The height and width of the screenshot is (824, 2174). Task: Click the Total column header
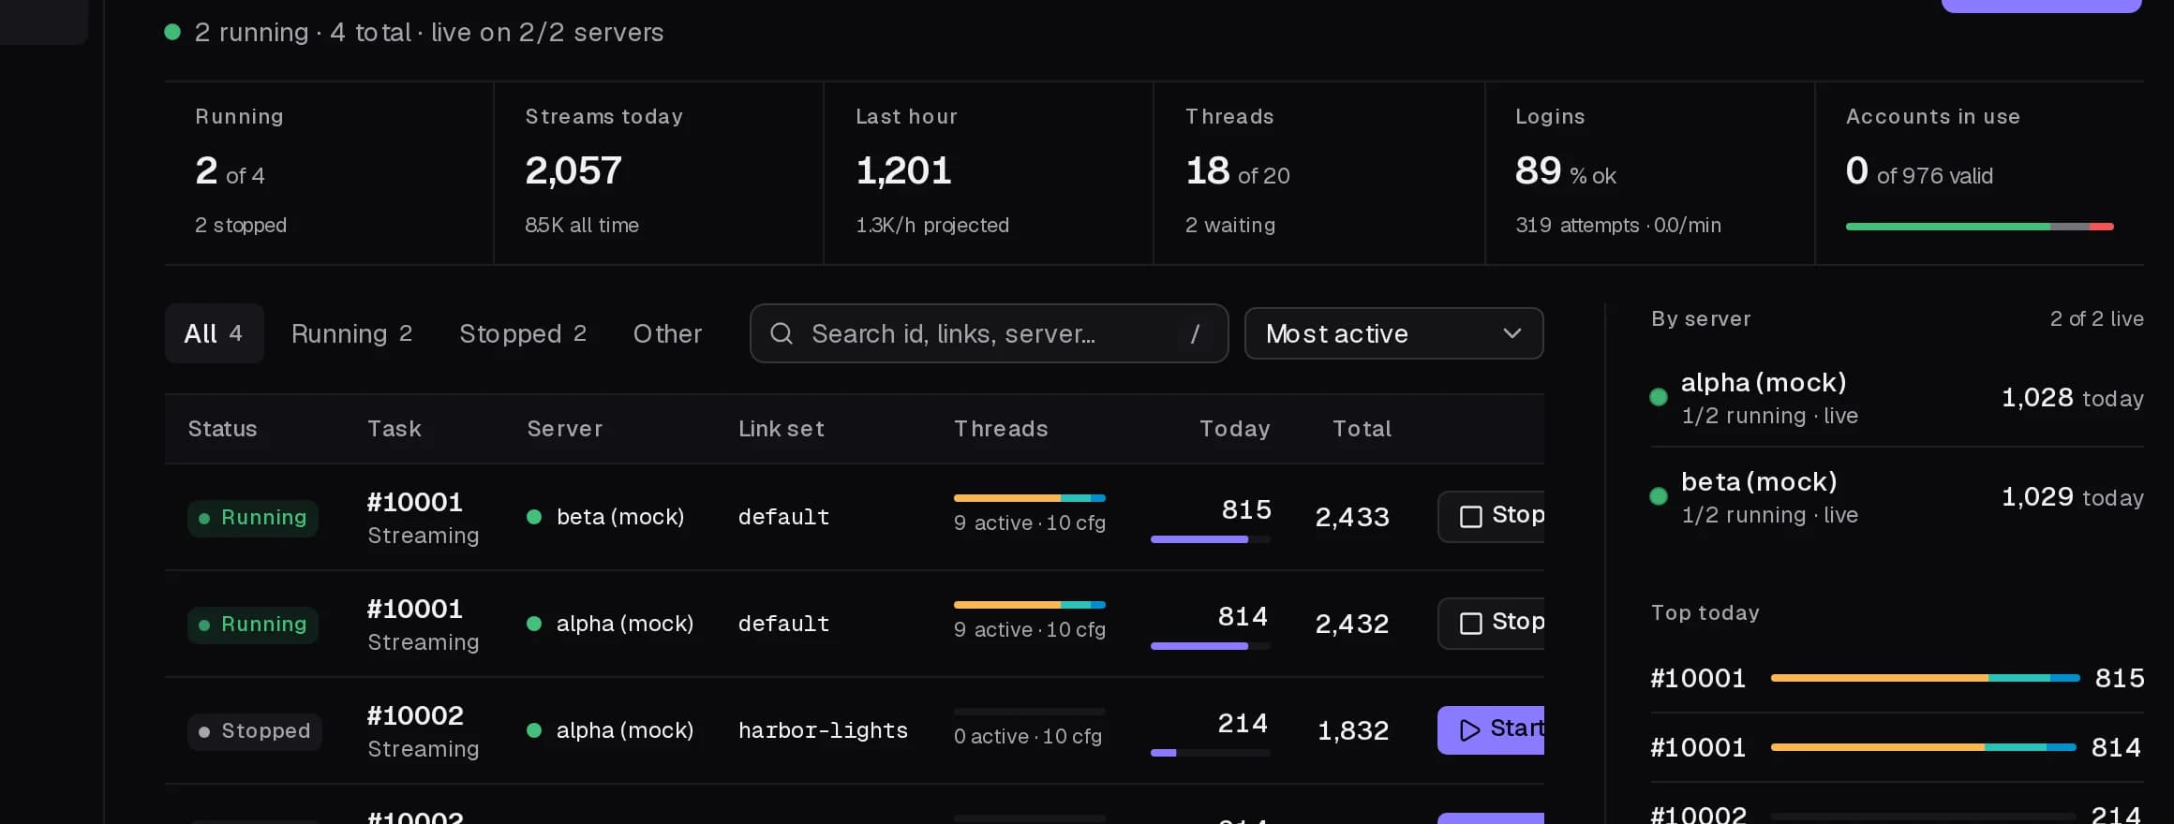(x=1362, y=429)
